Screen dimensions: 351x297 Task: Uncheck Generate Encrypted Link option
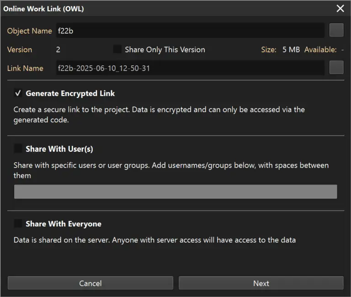pos(18,93)
